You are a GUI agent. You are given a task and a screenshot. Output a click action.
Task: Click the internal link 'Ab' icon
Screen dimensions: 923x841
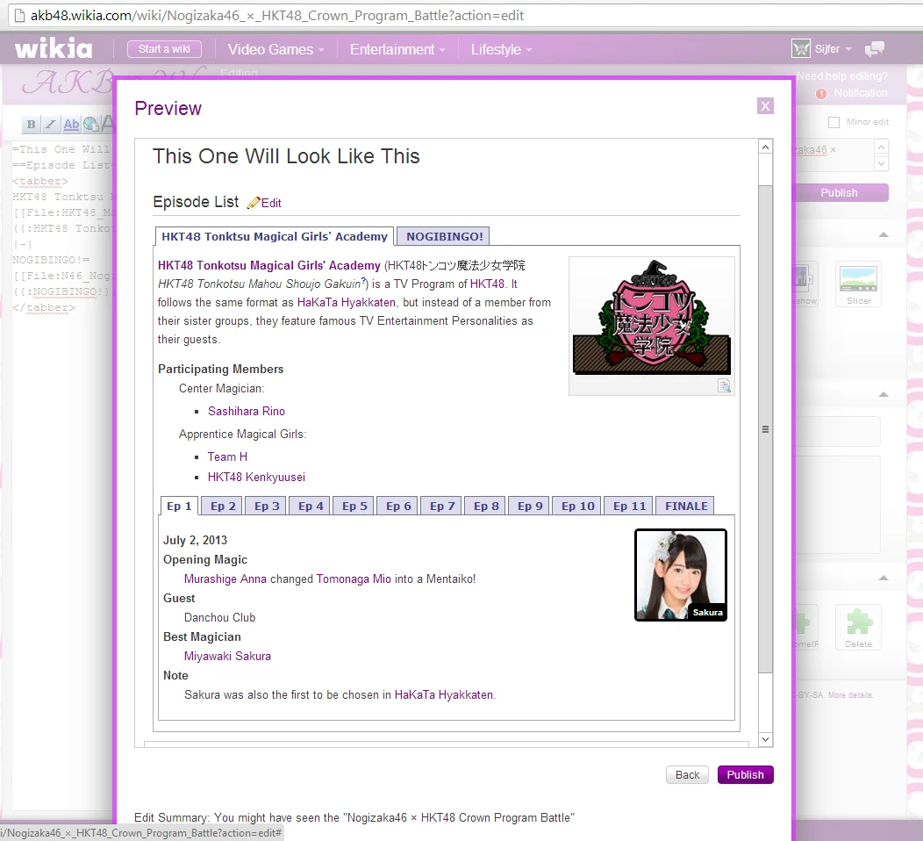71,125
